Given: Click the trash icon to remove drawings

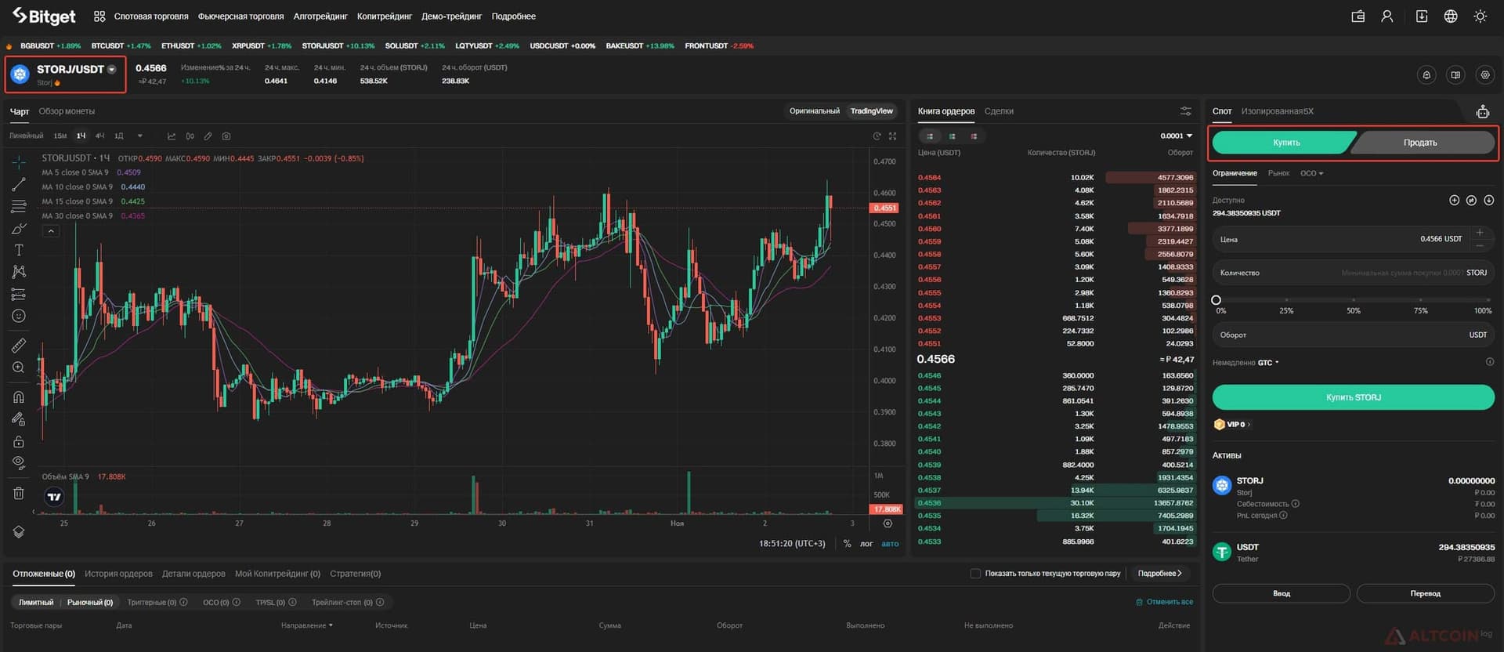Looking at the screenshot, I should point(19,493).
